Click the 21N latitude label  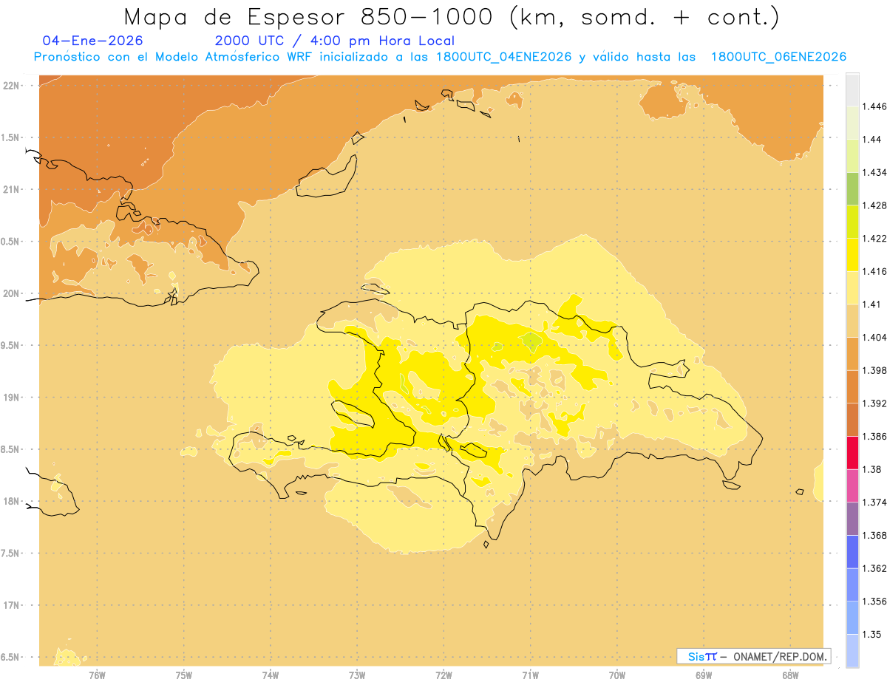tap(11, 189)
